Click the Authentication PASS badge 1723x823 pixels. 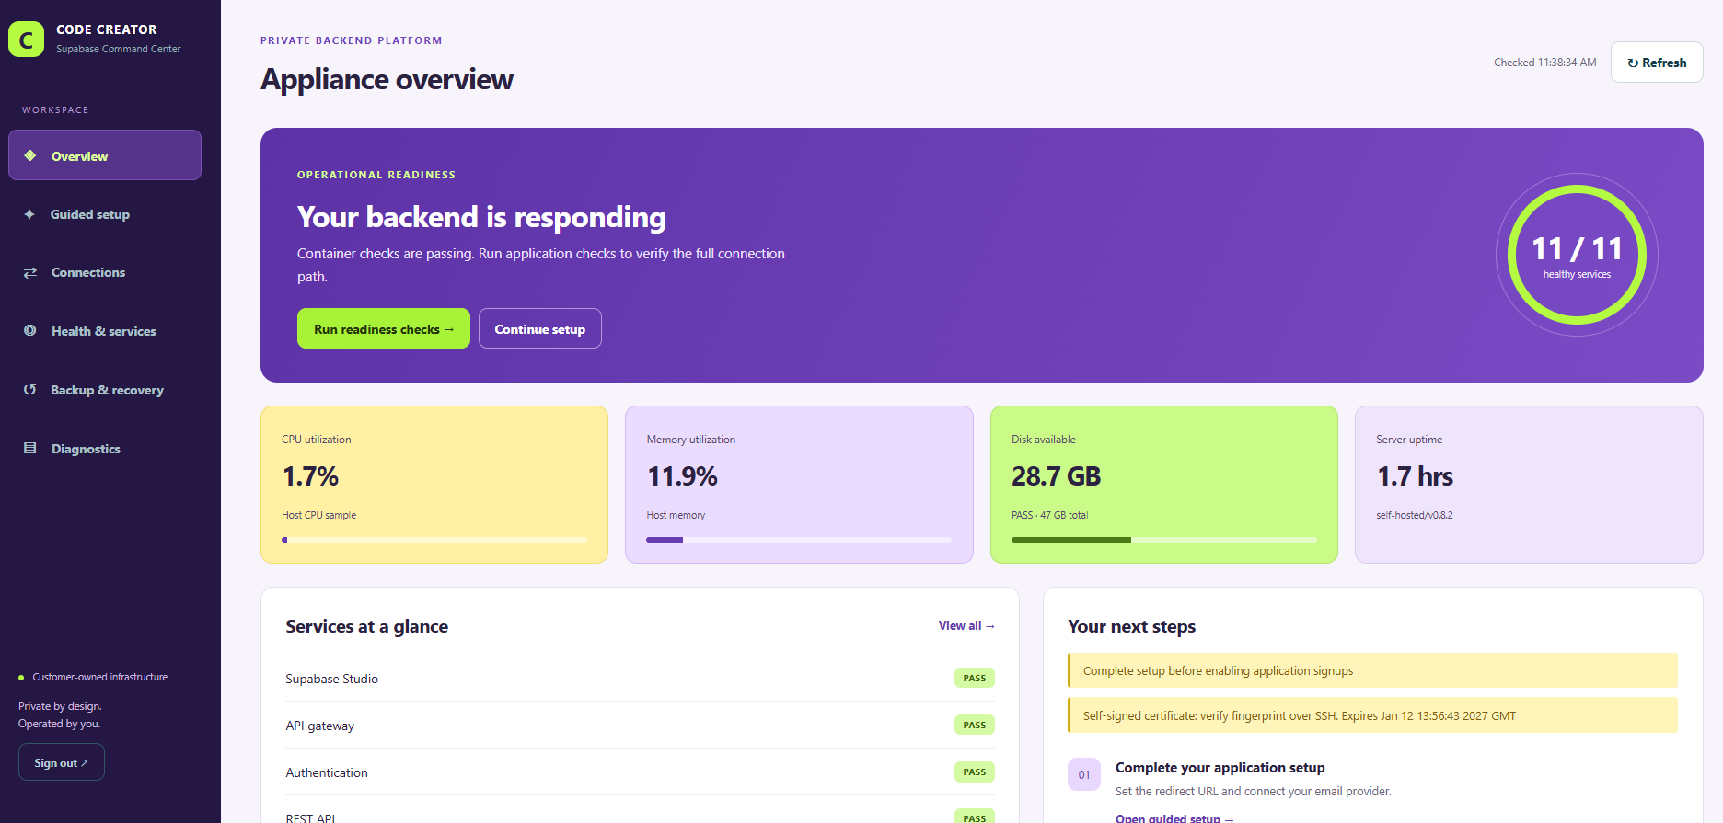point(975,772)
